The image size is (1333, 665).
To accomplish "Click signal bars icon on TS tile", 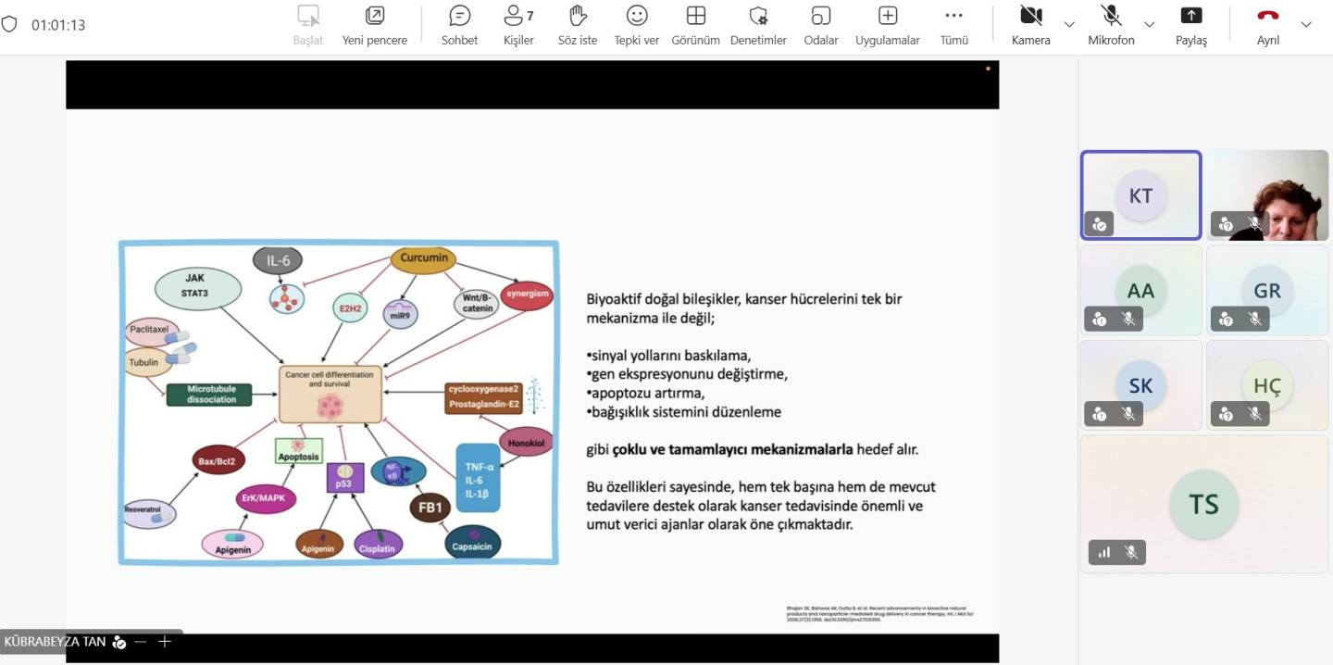I will 1103,552.
